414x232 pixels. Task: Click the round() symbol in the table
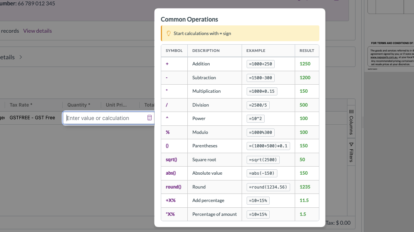pos(173,187)
